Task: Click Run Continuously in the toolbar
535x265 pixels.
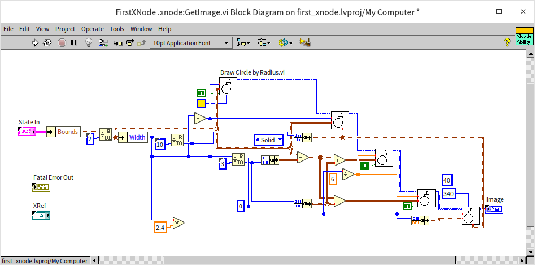Action: tap(48, 42)
